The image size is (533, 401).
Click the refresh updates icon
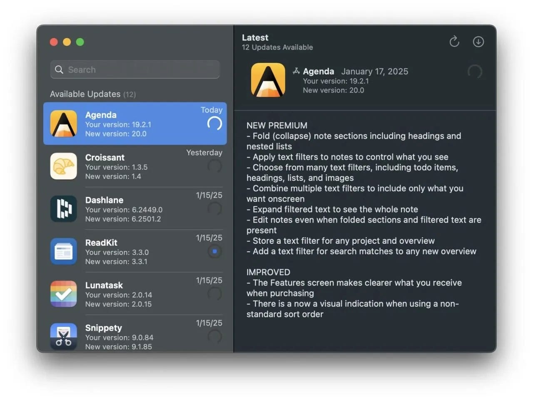pyautogui.click(x=454, y=42)
